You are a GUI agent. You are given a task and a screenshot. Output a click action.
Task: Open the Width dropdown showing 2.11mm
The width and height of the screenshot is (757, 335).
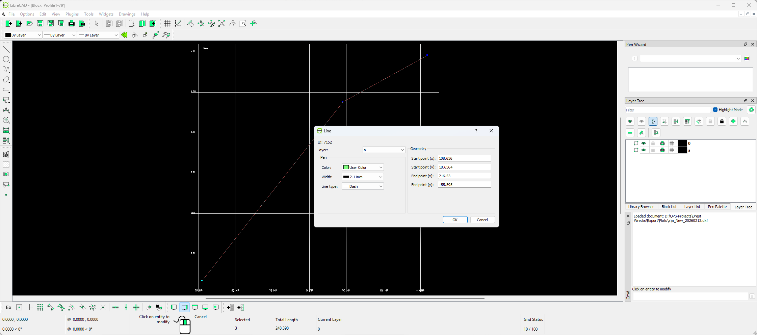click(x=363, y=177)
